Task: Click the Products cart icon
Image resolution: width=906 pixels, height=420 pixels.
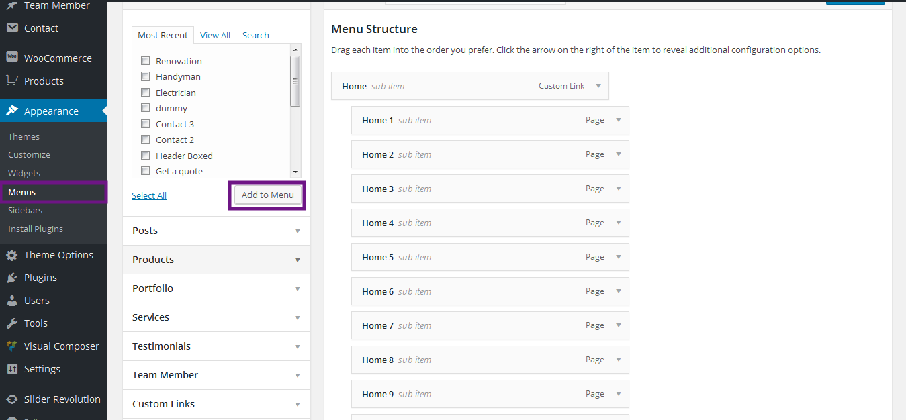Action: pos(12,81)
